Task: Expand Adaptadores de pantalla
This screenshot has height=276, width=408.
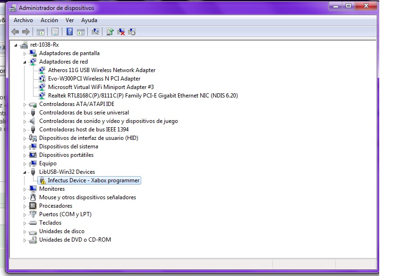Action: pyautogui.click(x=25, y=54)
